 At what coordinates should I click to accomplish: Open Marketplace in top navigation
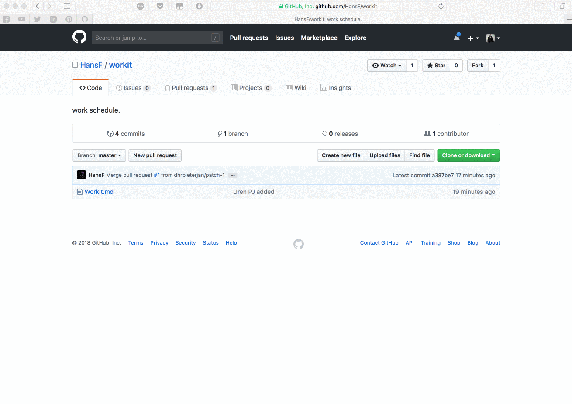319,38
